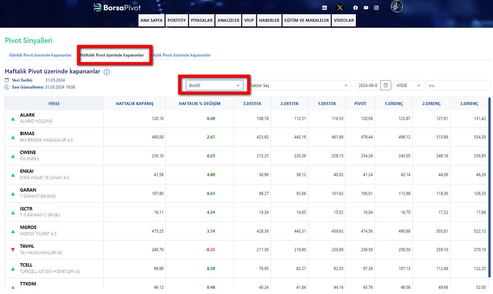
Task: Sort by HAFTALIK KAPANIŞ column header
Action: [x=134, y=103]
